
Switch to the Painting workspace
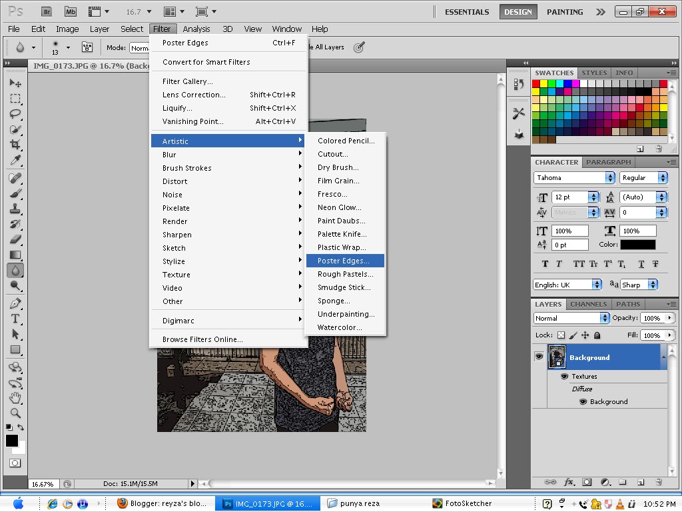click(x=565, y=12)
